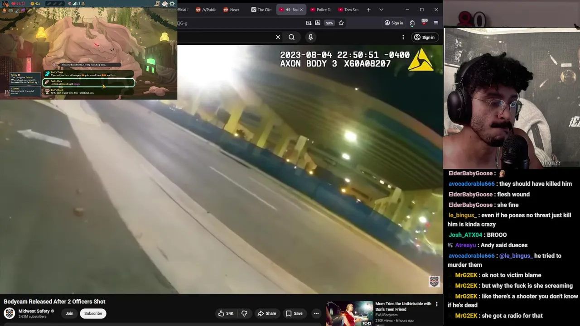Viewport: 580px width, 326px height.
Task: Click the Mom Tries the Unthinkable title link
Action: point(403,307)
